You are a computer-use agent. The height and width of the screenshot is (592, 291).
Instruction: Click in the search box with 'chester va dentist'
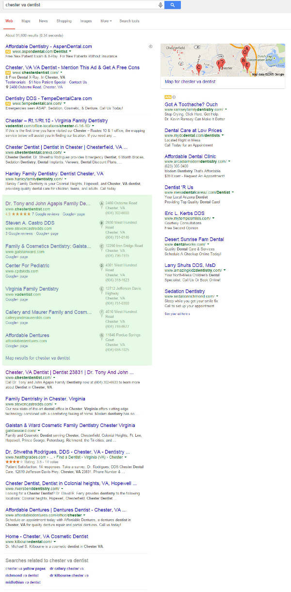[x=80, y=5]
